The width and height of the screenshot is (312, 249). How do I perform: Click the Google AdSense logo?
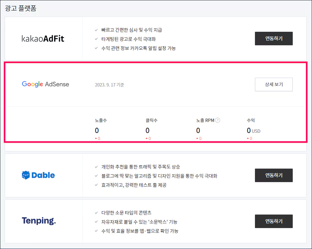click(x=45, y=84)
